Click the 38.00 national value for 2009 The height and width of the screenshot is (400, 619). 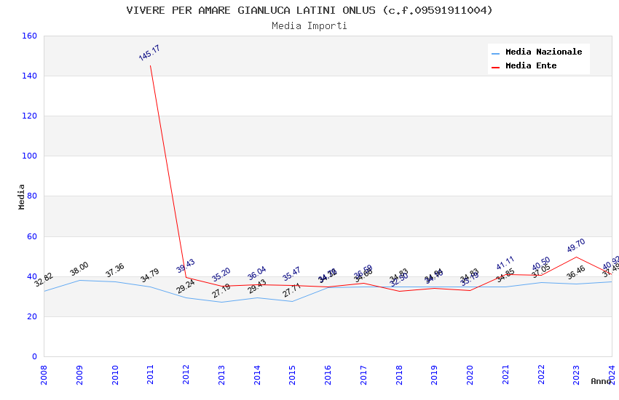pos(79,269)
